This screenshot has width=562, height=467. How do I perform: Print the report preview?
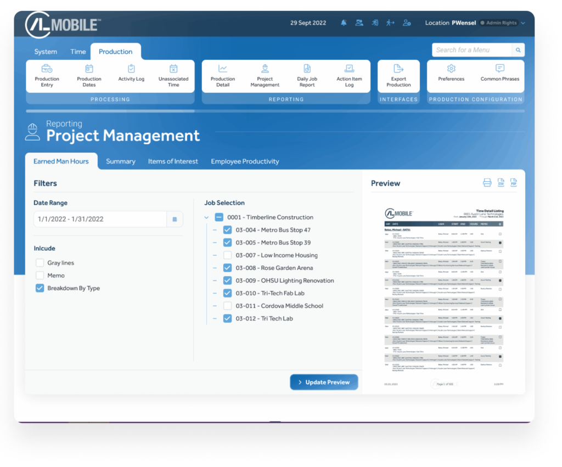[x=487, y=183]
